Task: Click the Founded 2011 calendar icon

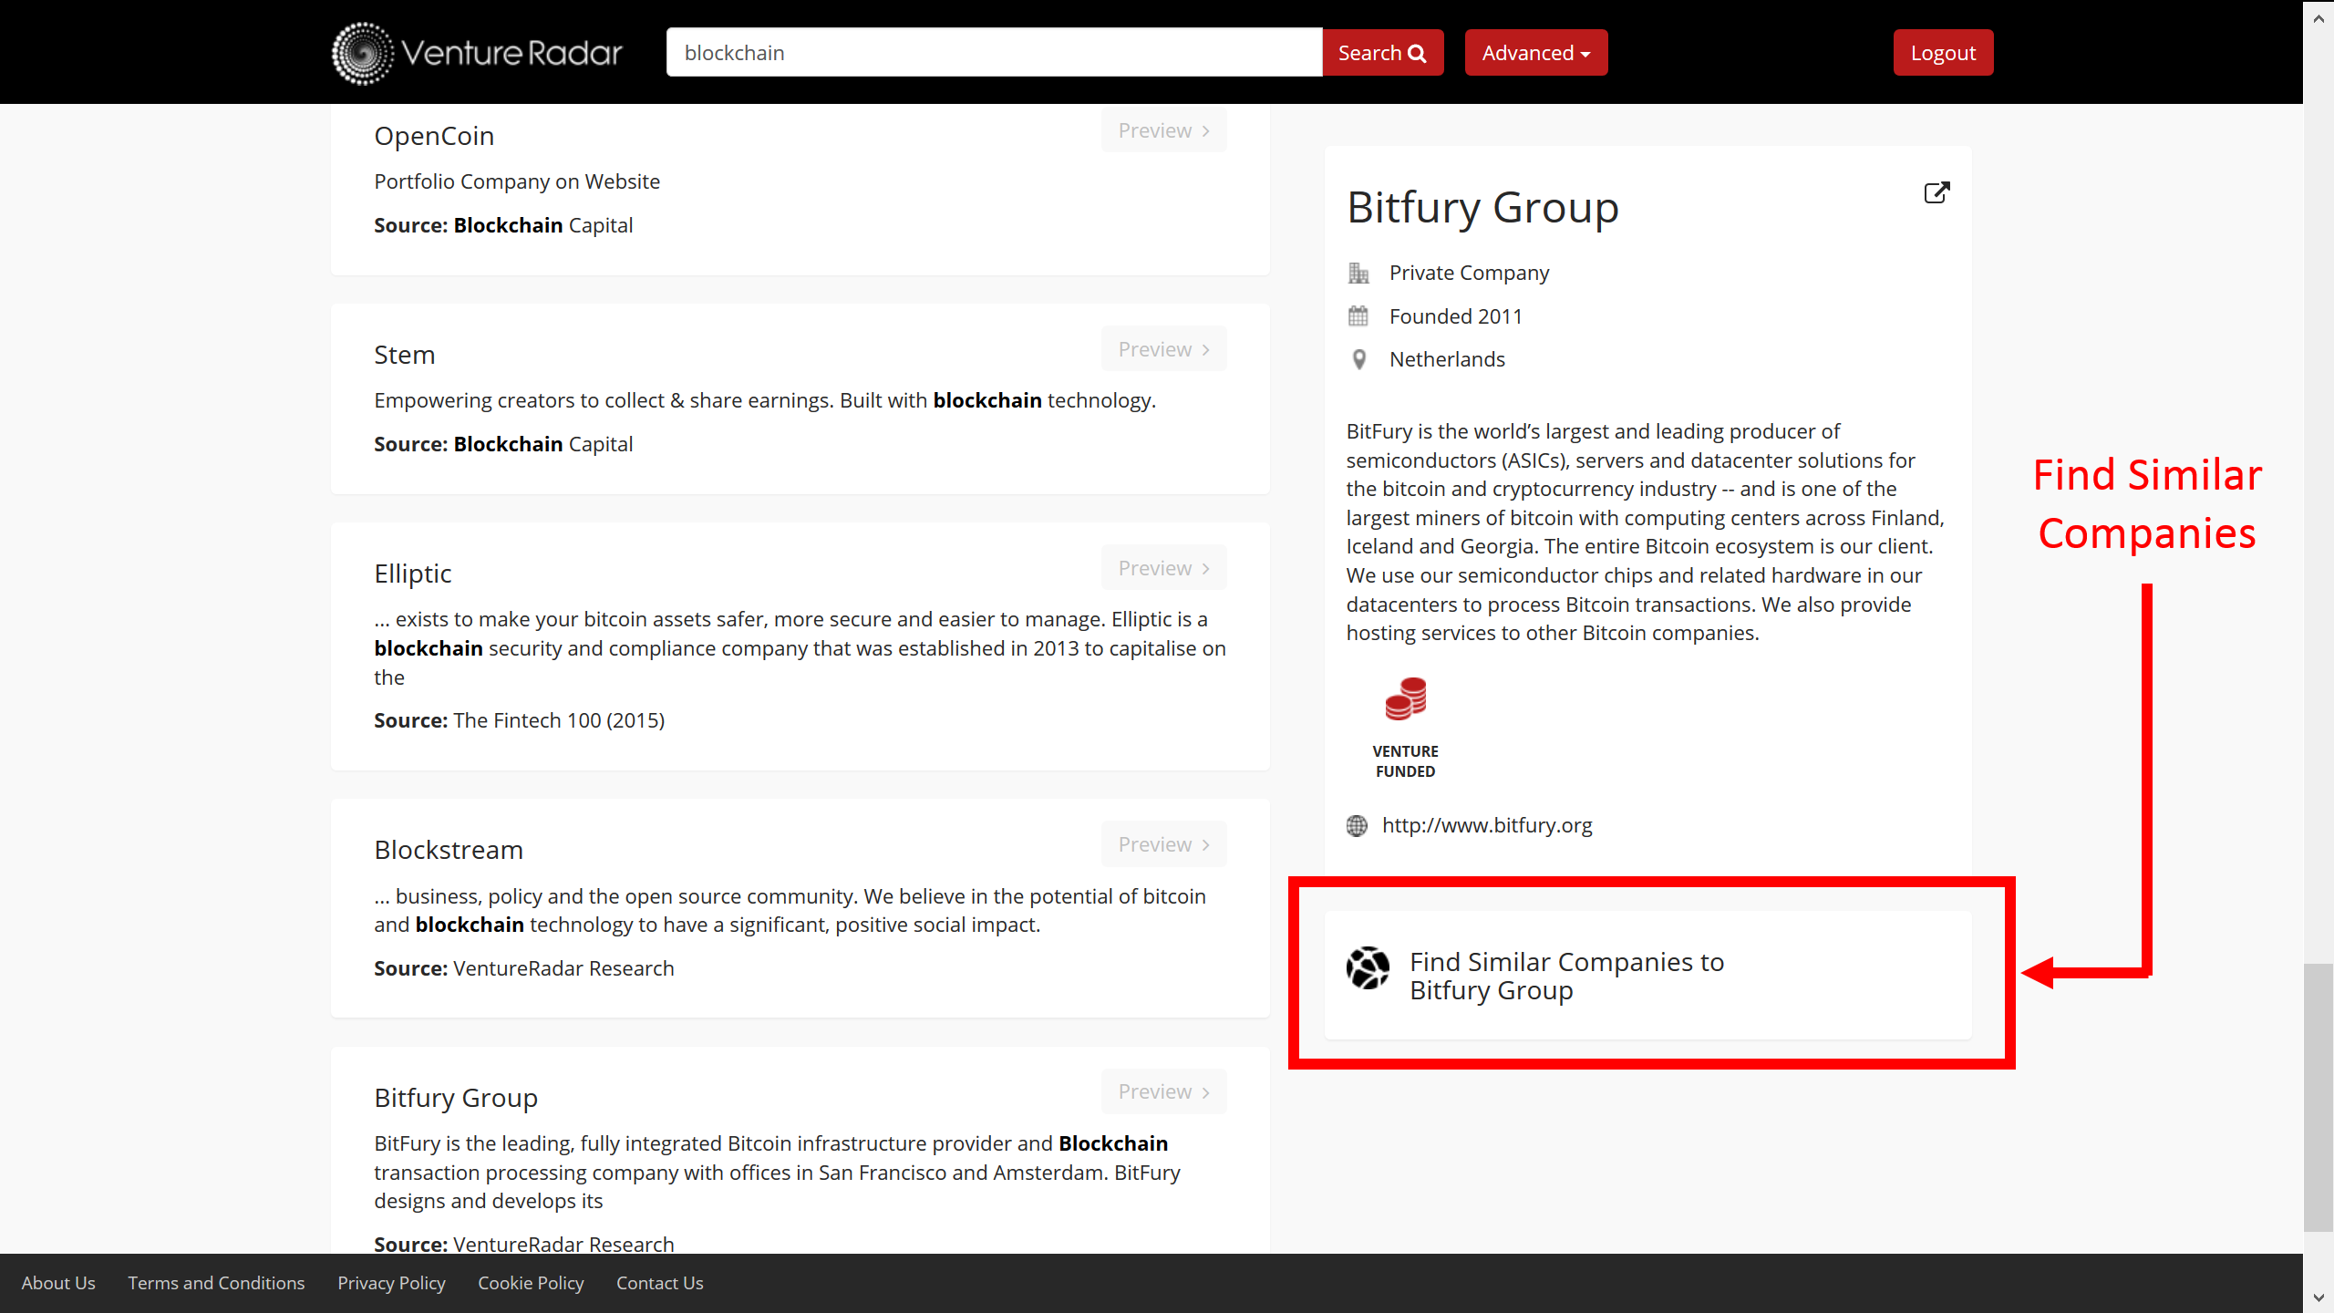Action: 1358,315
